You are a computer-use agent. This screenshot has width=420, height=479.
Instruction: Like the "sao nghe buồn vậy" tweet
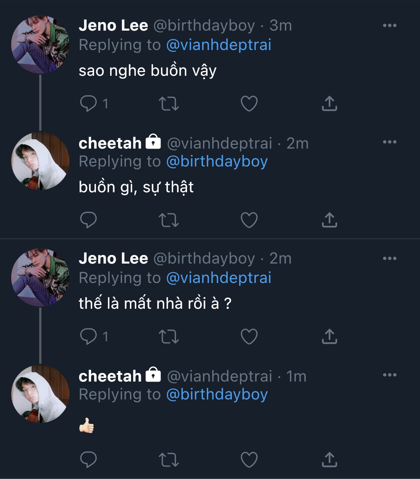(x=249, y=103)
